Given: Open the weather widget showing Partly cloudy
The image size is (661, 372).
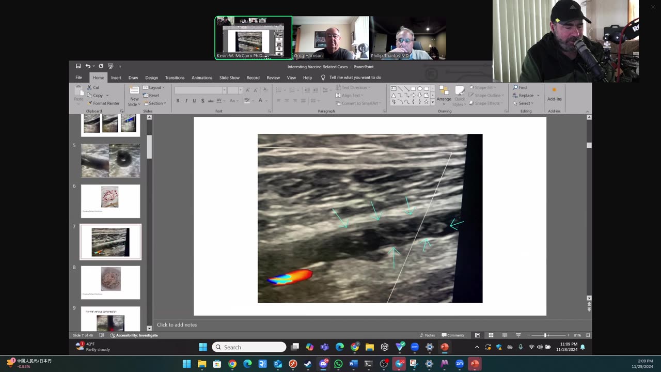Looking at the screenshot, I should [x=93, y=347].
